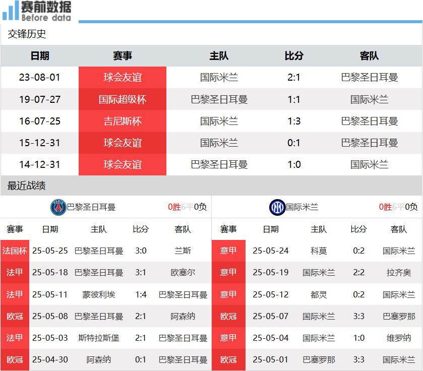The width and height of the screenshot is (423, 371).
Task: Click the 1:1 score on 19-07-27
Action: 294,99
